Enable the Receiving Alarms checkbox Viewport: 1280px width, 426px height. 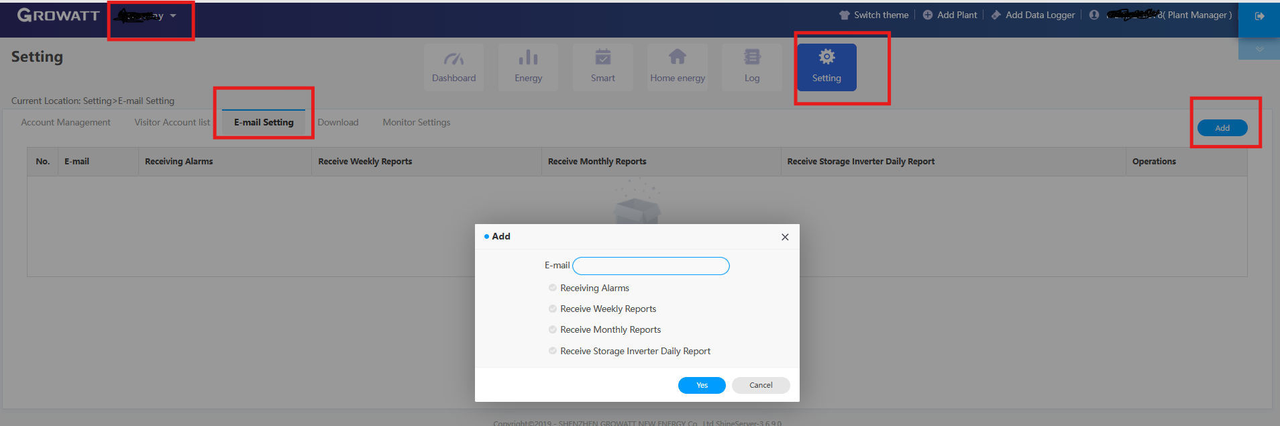[x=553, y=288]
